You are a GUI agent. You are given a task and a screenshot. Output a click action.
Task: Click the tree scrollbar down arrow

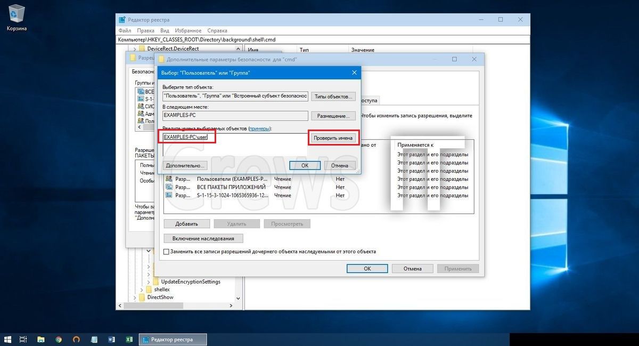pyautogui.click(x=239, y=298)
